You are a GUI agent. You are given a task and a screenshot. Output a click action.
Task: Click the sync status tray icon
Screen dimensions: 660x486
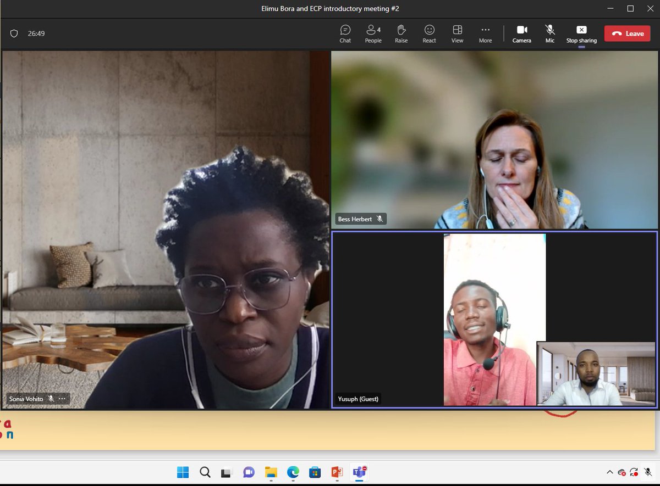pyautogui.click(x=634, y=472)
